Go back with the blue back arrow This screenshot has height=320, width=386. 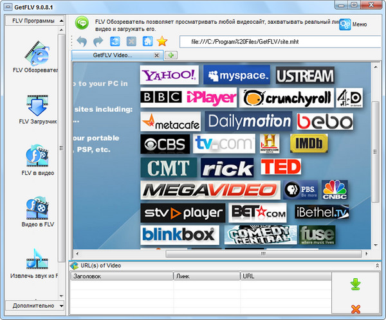pyautogui.click(x=82, y=42)
